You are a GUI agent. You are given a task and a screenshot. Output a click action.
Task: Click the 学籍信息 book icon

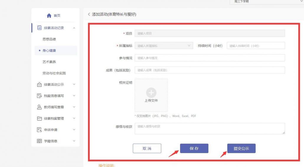pyautogui.click(x=39, y=141)
